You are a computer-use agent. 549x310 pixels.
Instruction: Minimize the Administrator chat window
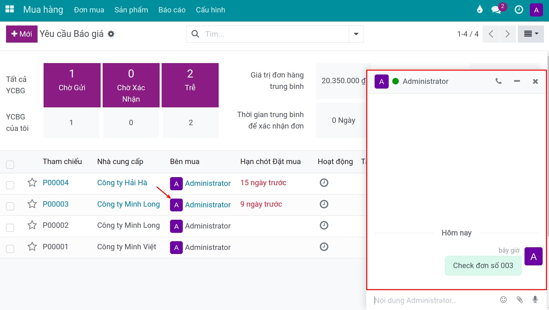pyautogui.click(x=517, y=81)
